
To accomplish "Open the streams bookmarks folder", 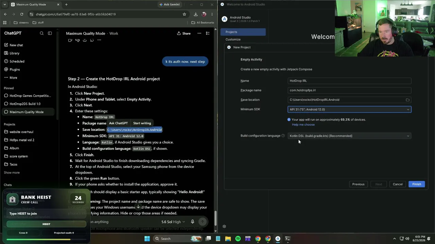I will pyautogui.click(x=21, y=23).
